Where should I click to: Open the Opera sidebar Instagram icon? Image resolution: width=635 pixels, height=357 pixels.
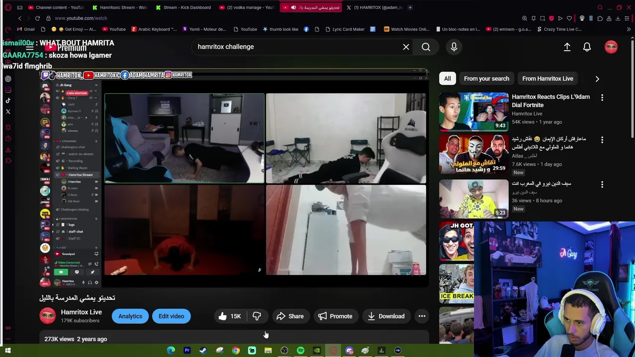[x=8, y=90]
